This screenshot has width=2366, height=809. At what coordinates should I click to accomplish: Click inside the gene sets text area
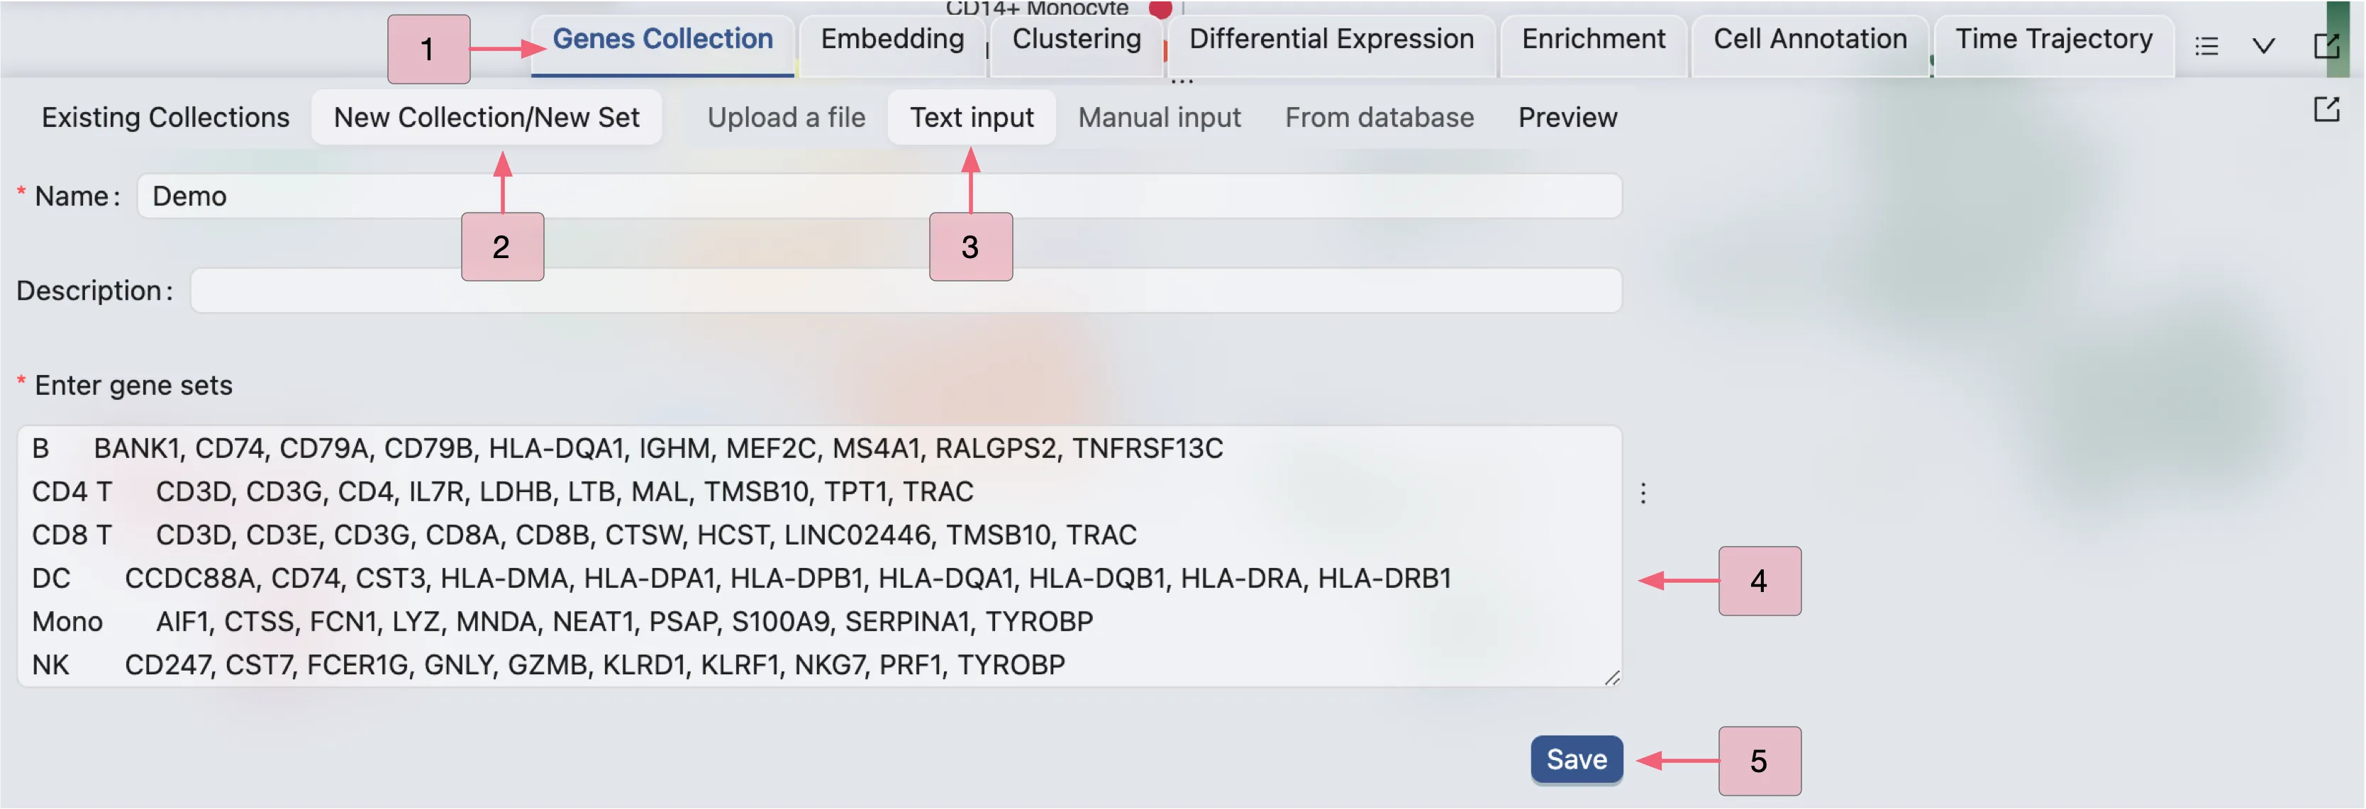pos(818,557)
